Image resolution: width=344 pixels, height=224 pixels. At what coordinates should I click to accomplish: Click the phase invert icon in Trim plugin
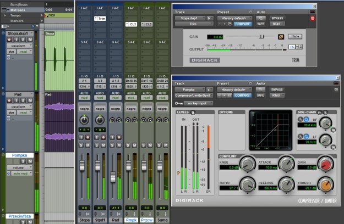pos(280,36)
